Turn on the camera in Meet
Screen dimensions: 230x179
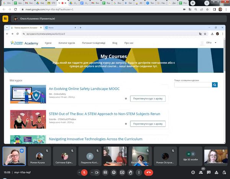click(98, 172)
